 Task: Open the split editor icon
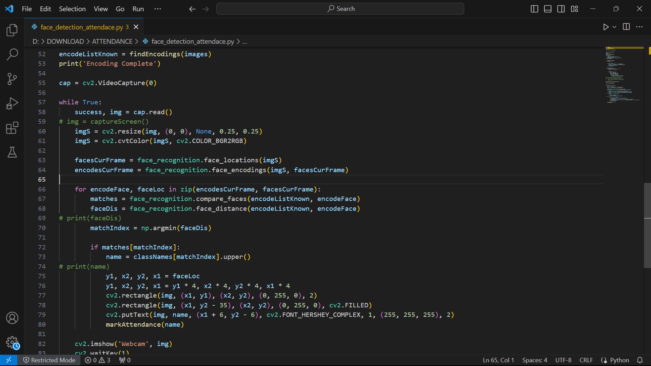pos(626,27)
